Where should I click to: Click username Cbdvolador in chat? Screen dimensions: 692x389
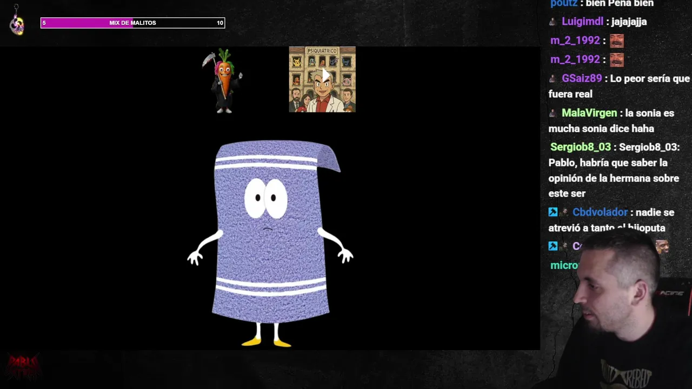[600, 212]
